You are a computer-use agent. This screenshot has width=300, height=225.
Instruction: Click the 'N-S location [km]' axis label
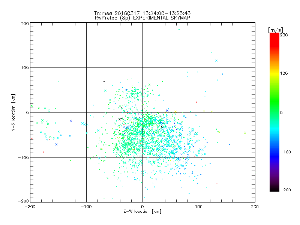pyautogui.click(x=13, y=112)
